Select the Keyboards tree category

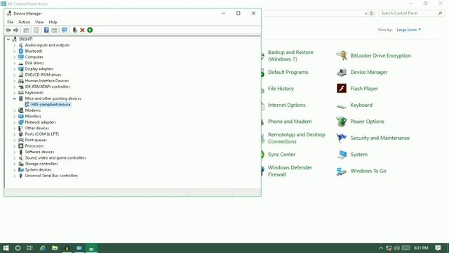coord(34,93)
